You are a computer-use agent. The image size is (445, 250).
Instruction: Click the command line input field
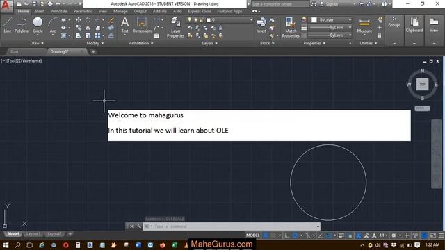point(232,226)
